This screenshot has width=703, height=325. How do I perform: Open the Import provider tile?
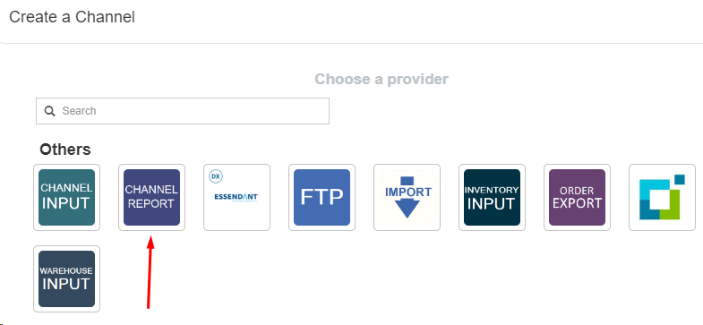pyautogui.click(x=407, y=197)
